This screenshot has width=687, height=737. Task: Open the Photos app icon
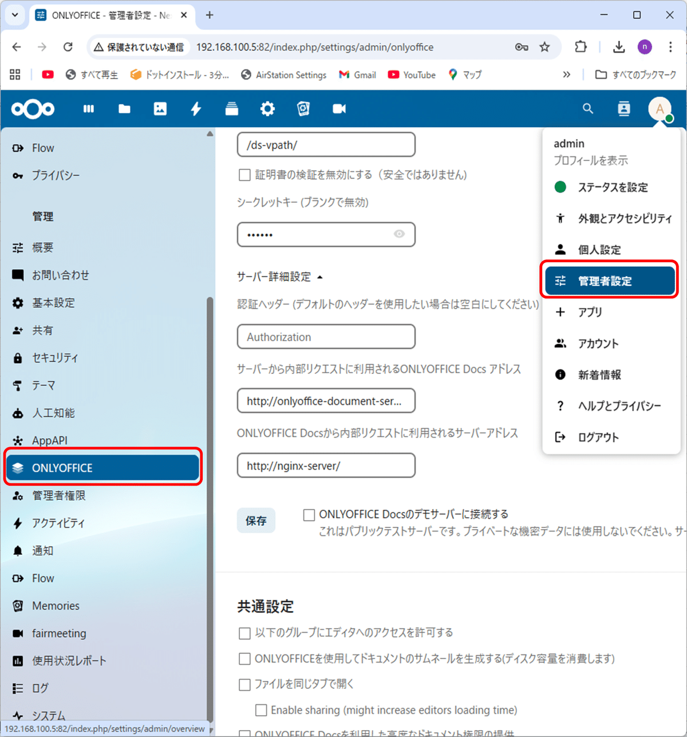160,108
